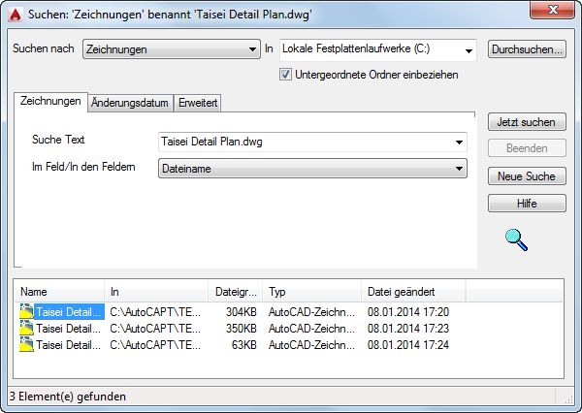
Task: Select the Taisei Detail... result with 350KB
Action: (x=68, y=329)
